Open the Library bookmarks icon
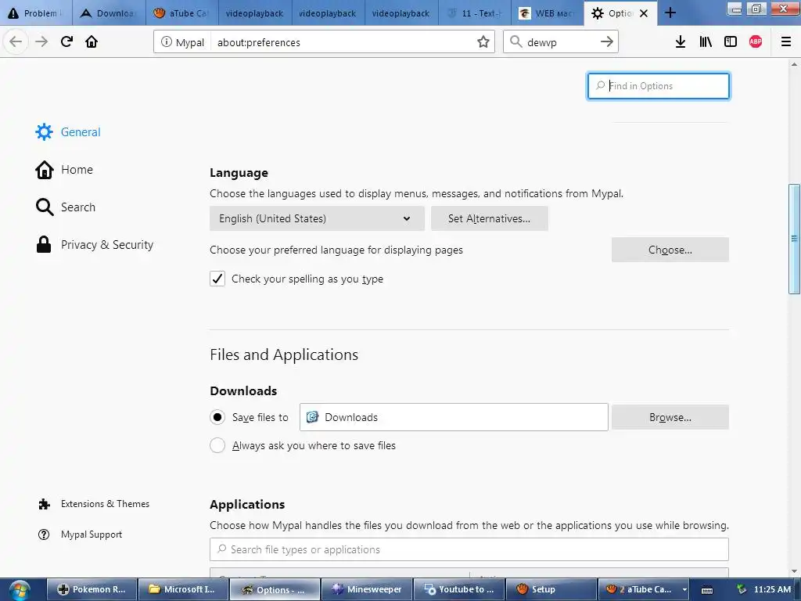 click(706, 42)
